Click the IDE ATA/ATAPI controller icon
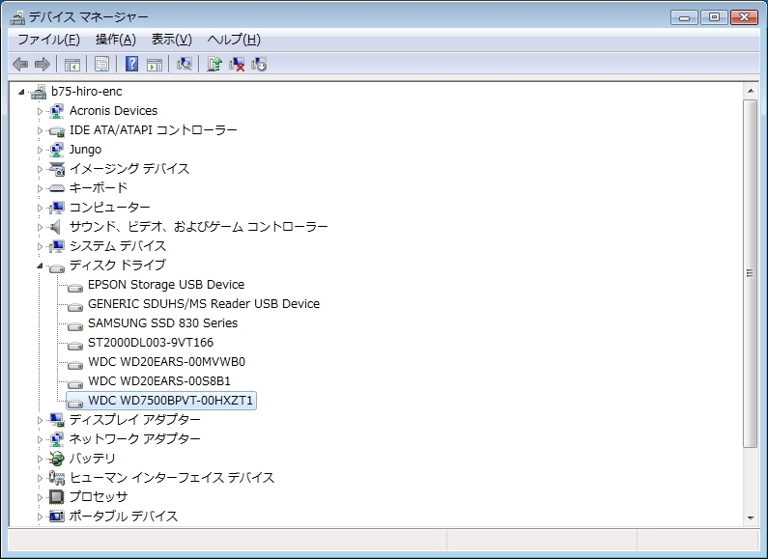768x559 pixels. coord(57,130)
